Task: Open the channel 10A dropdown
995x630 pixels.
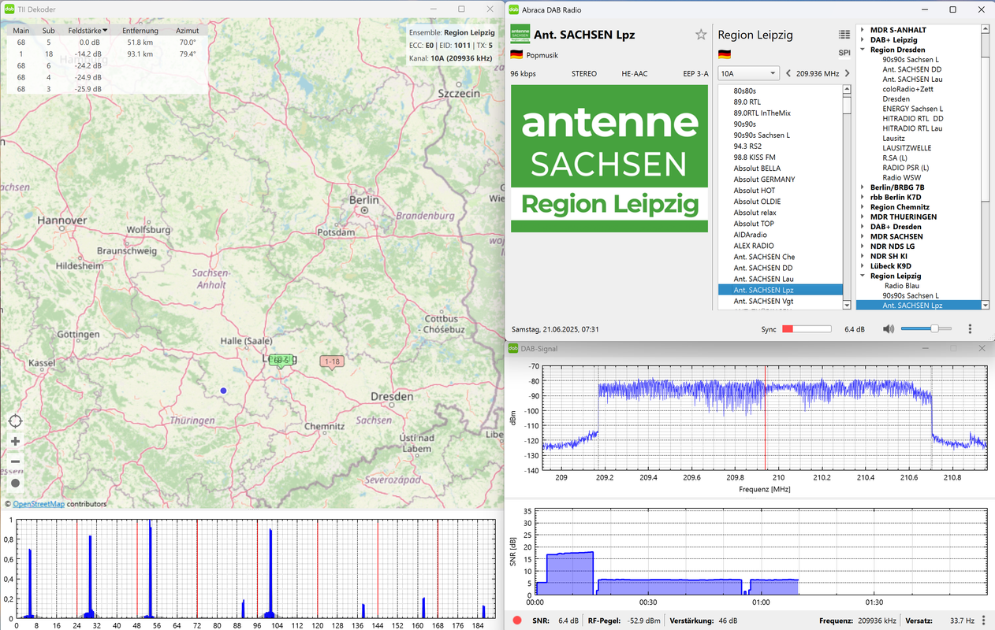Action: point(748,73)
